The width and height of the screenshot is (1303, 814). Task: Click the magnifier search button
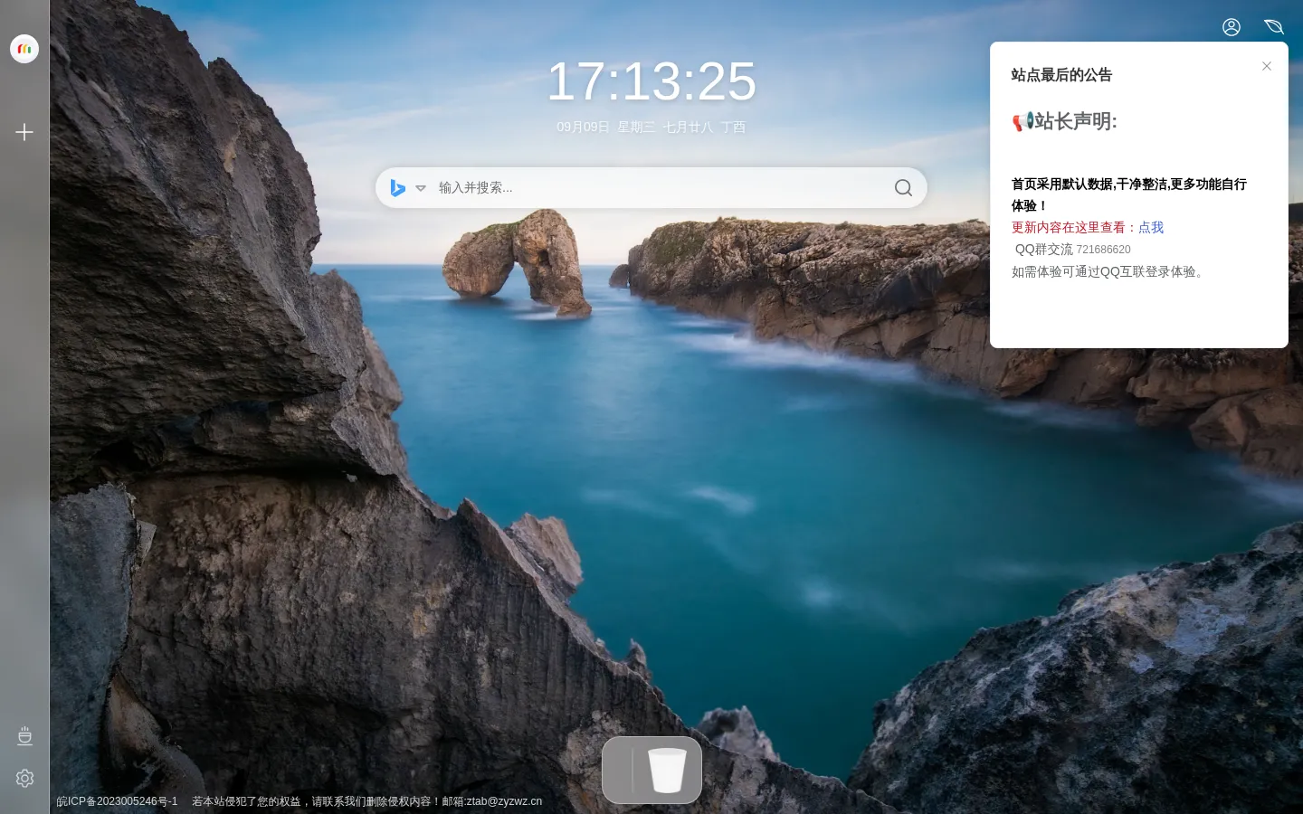[903, 188]
